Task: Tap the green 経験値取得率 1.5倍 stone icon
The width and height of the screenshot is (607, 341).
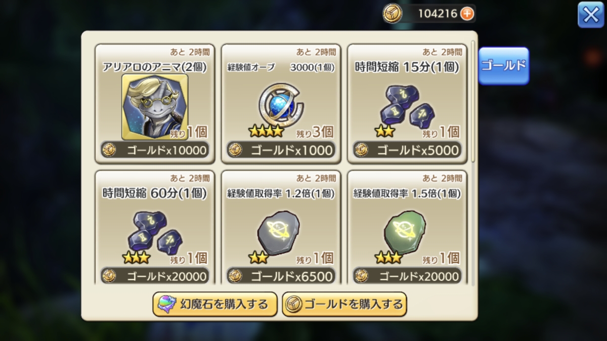Action: pyautogui.click(x=406, y=233)
